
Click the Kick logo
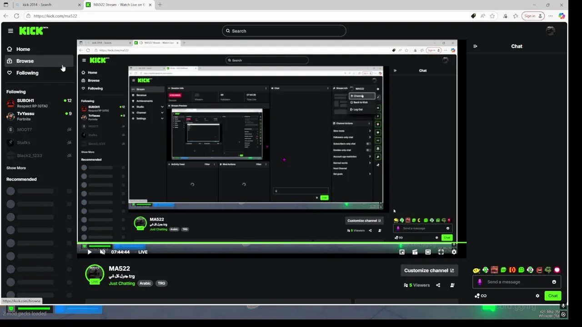(x=33, y=31)
